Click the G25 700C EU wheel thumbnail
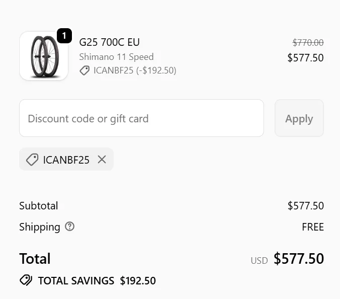 pos(43,56)
